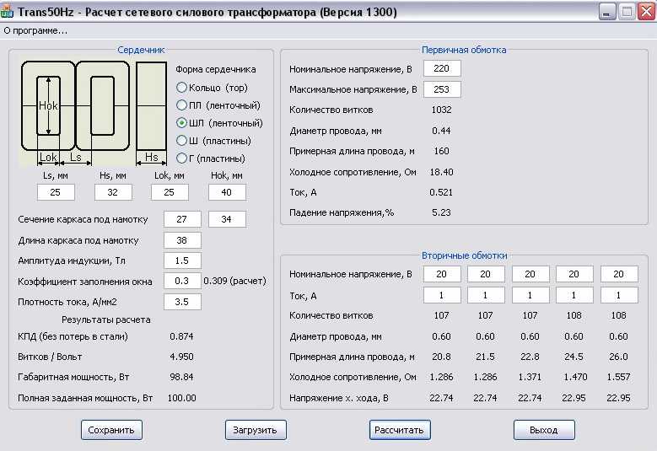Click fourth secondary winding voltage field
The image size is (657, 451).
click(574, 274)
